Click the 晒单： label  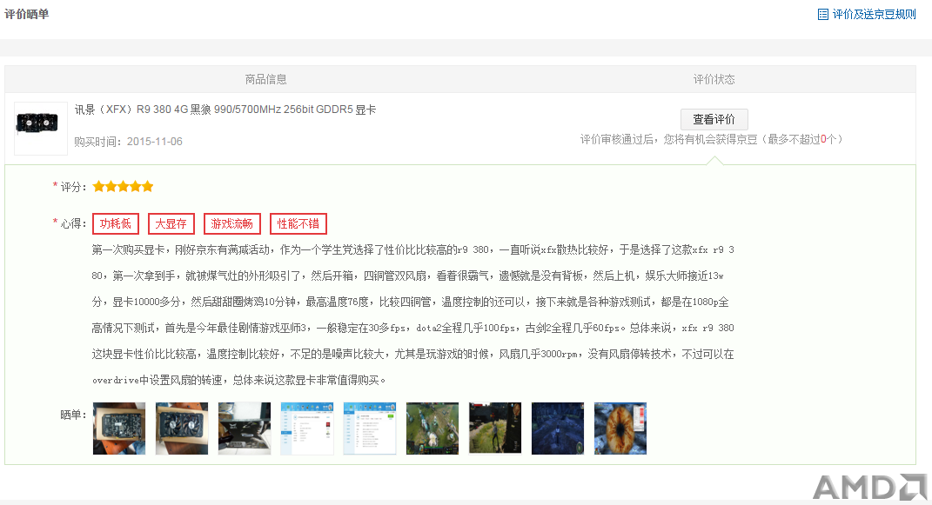[x=74, y=415]
